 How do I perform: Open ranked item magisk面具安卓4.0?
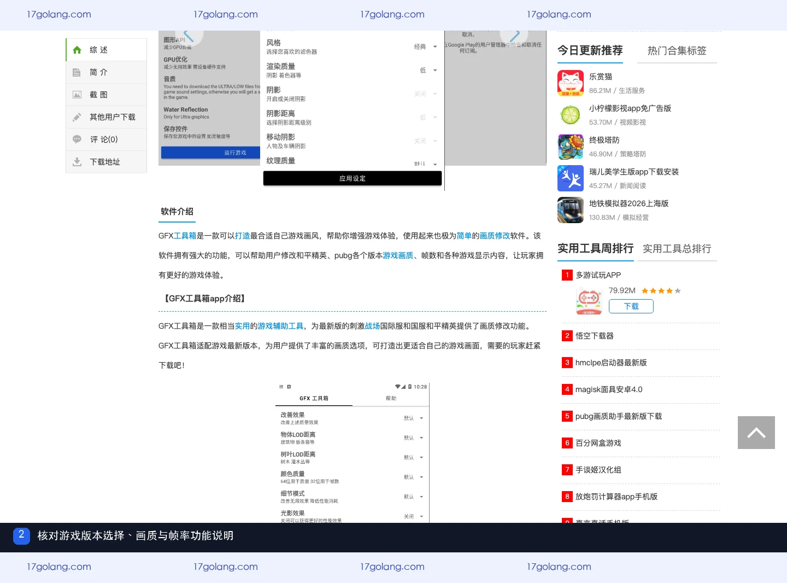pos(609,389)
